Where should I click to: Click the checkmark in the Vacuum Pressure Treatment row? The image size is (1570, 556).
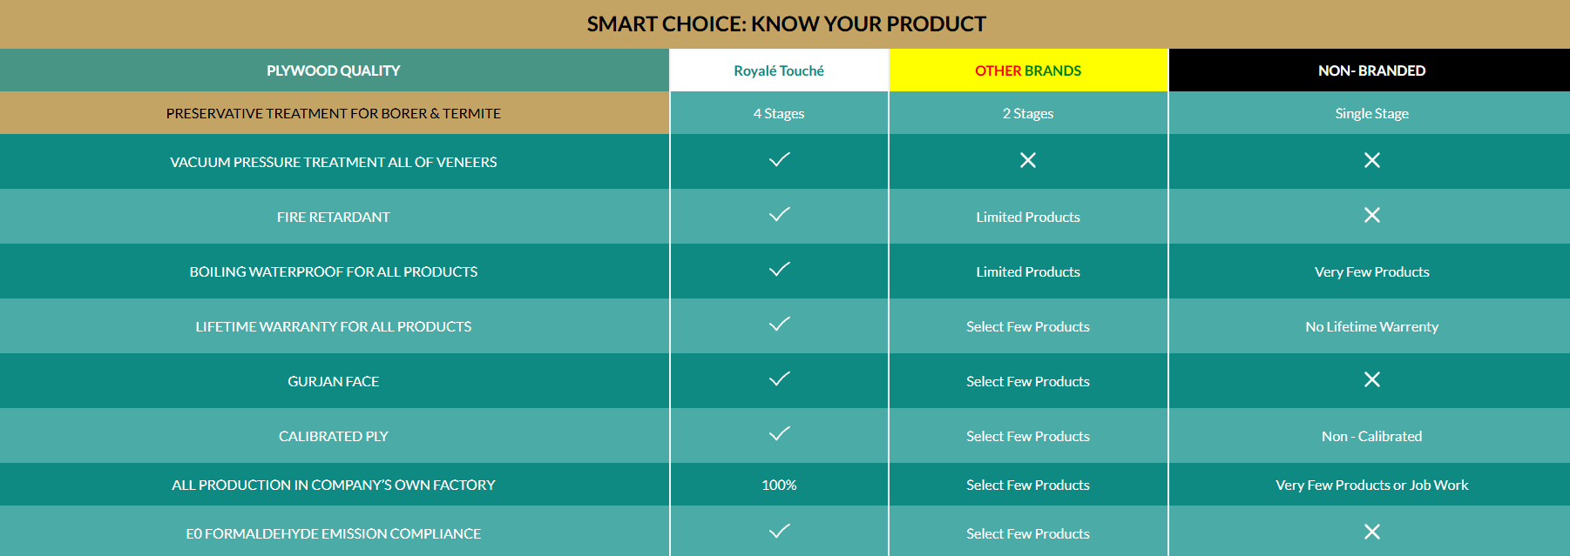click(779, 160)
